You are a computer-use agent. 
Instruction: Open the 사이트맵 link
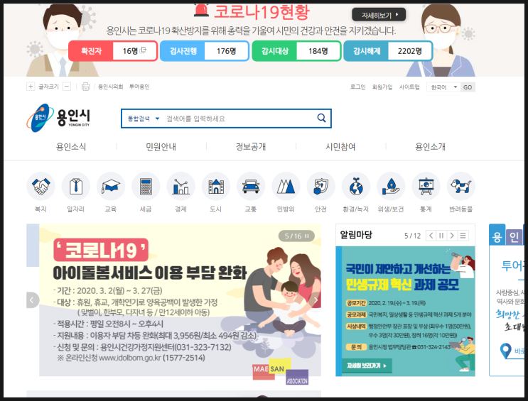coord(409,87)
